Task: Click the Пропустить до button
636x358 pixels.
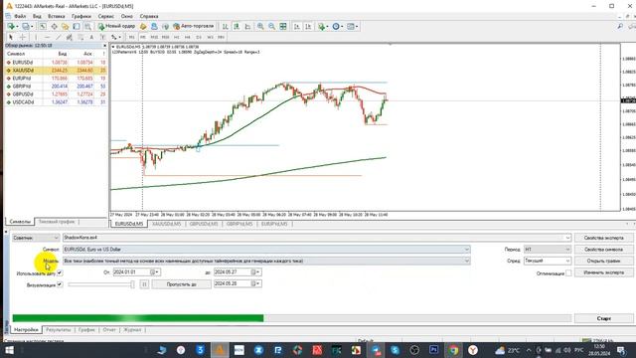Action: click(181, 284)
